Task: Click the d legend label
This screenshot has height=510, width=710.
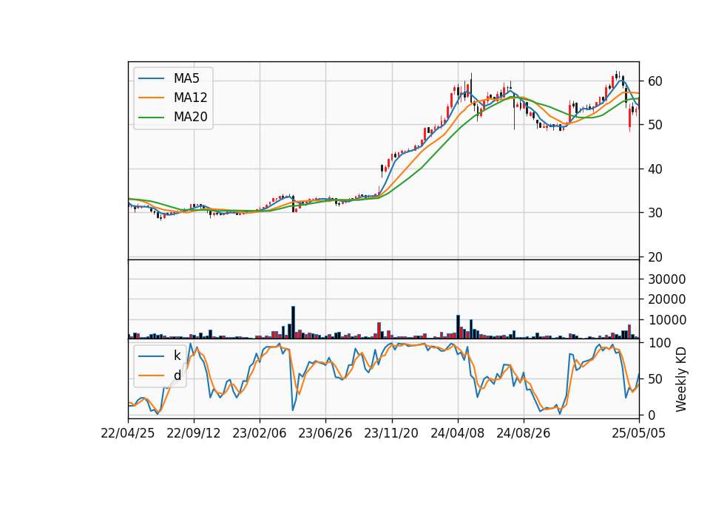Action: coord(177,375)
